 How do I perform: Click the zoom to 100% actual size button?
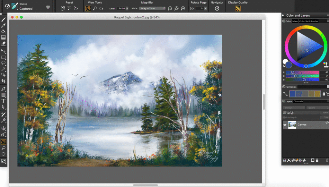(183, 9)
